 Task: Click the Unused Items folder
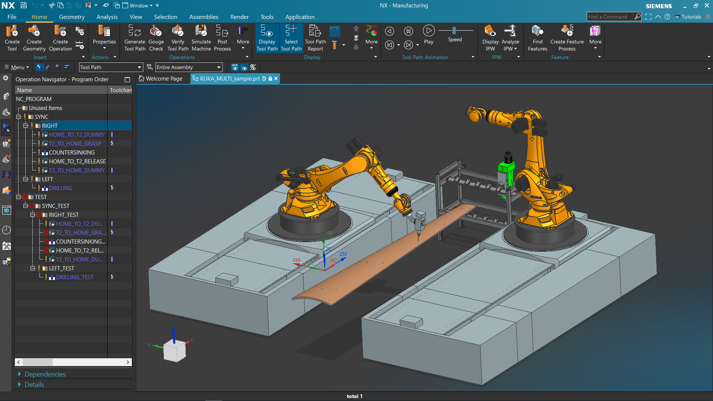(45, 108)
